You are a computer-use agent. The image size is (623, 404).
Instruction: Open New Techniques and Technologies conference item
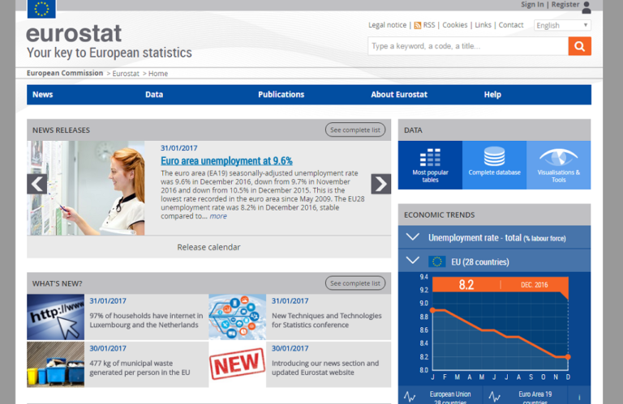[327, 320]
